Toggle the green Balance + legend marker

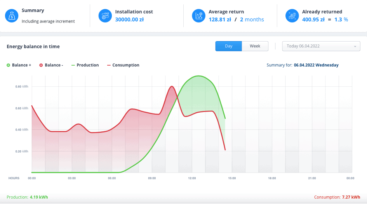coord(9,65)
